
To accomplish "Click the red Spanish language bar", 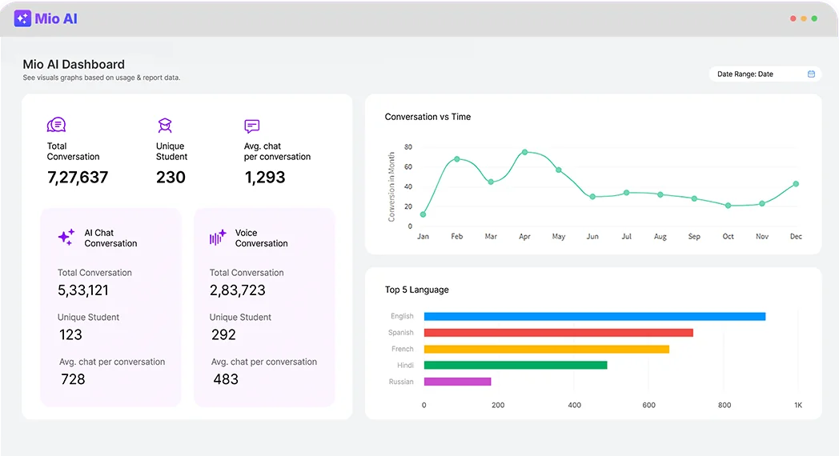I will (559, 333).
